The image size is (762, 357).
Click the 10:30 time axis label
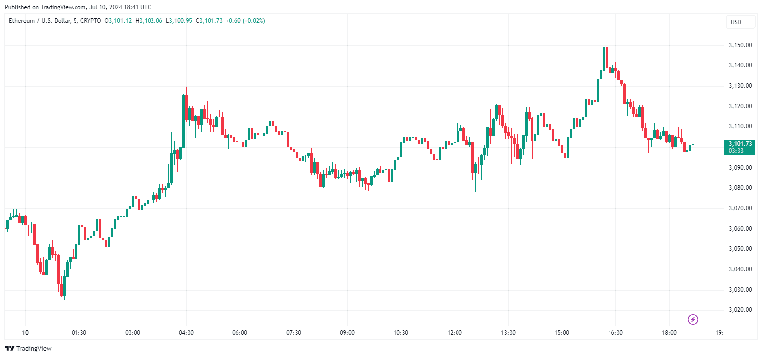[401, 333]
